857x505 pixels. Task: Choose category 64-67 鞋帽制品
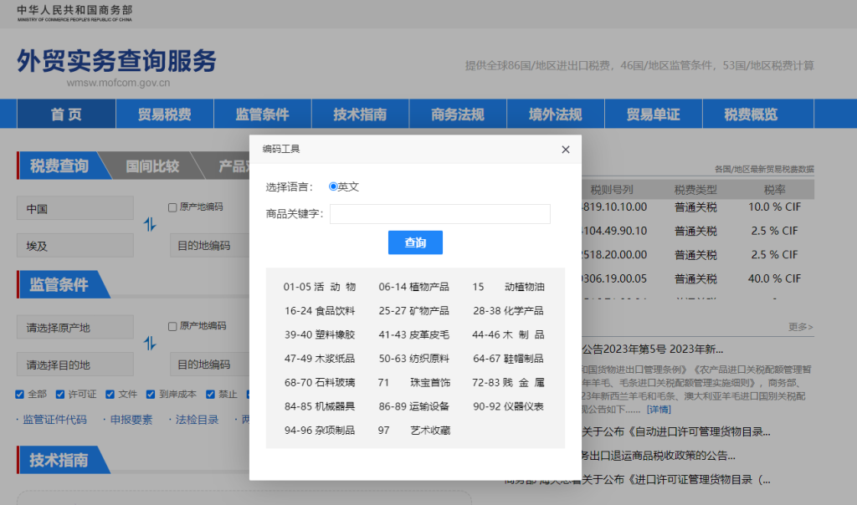(x=508, y=359)
